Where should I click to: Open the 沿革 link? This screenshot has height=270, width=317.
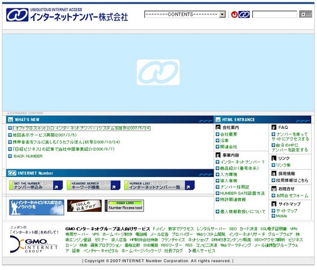click(225, 140)
